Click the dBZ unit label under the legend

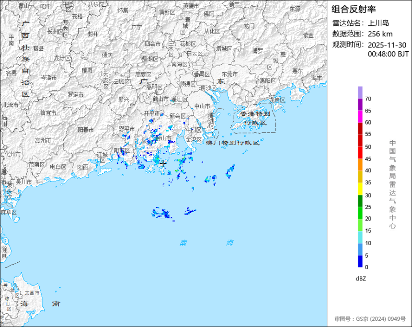pos(361,279)
